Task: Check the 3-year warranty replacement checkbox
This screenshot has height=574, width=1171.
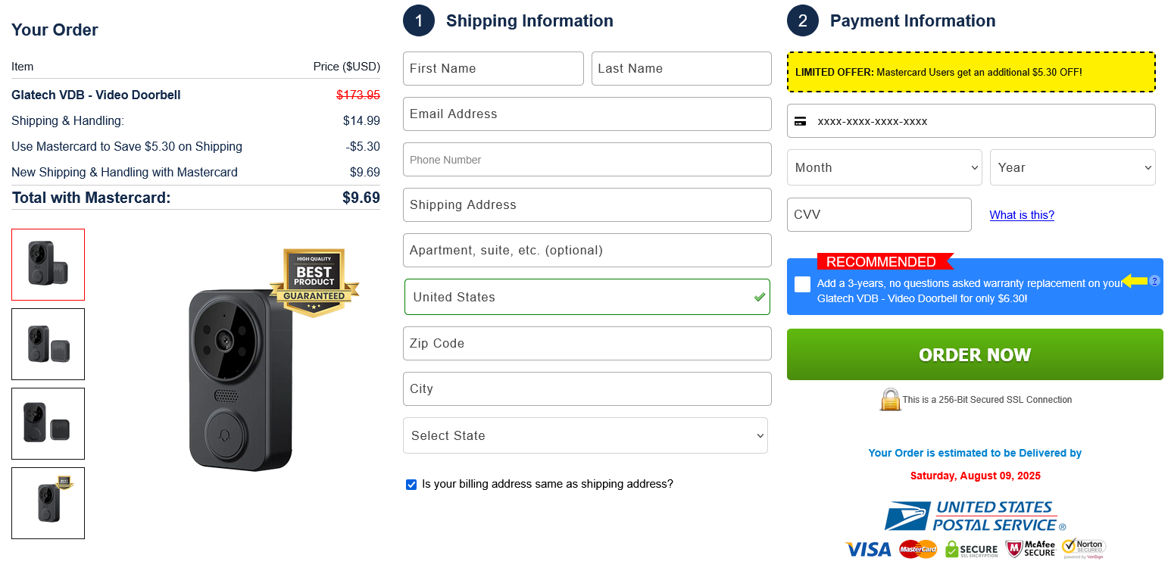Action: [x=803, y=284]
